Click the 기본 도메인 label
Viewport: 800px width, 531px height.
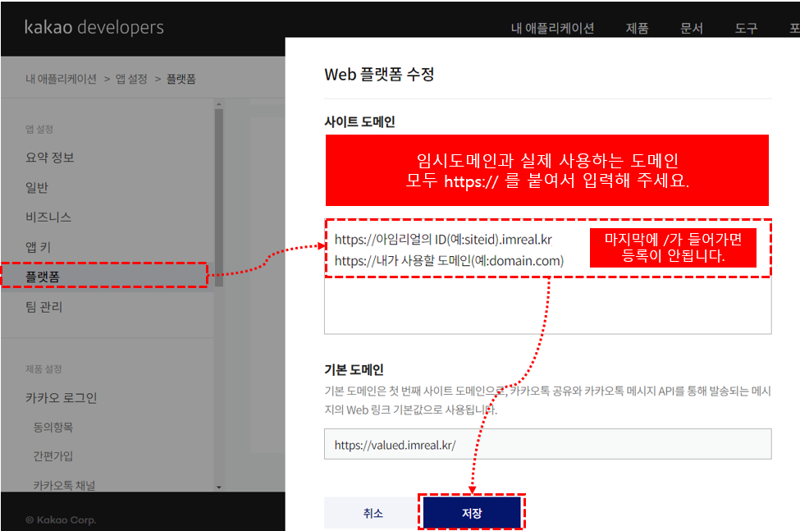pos(354,370)
